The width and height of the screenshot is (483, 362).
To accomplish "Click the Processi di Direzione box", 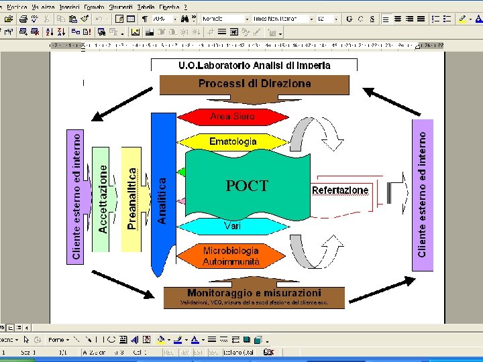I will click(254, 84).
